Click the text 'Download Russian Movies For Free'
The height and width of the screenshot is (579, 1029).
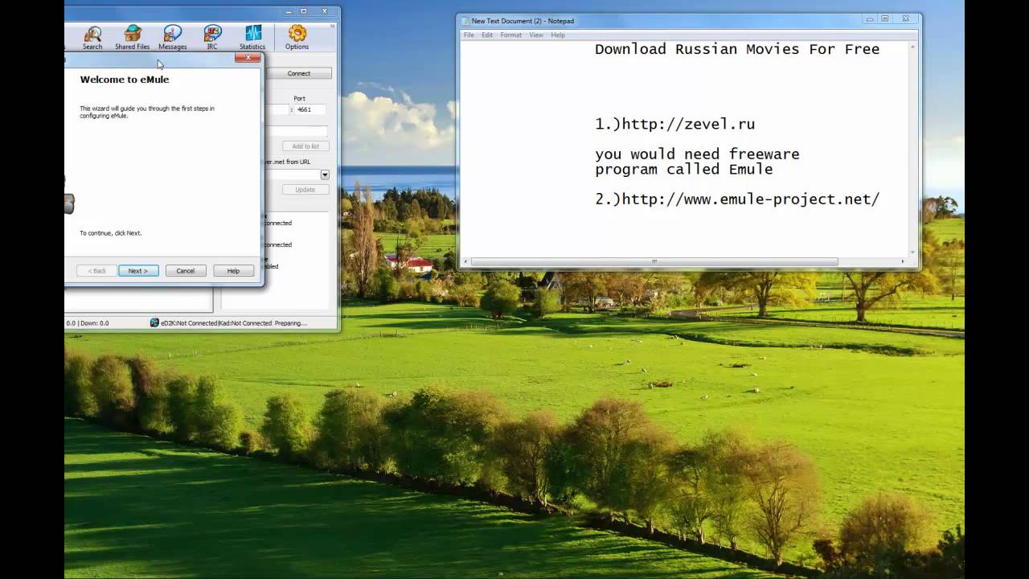coord(737,49)
